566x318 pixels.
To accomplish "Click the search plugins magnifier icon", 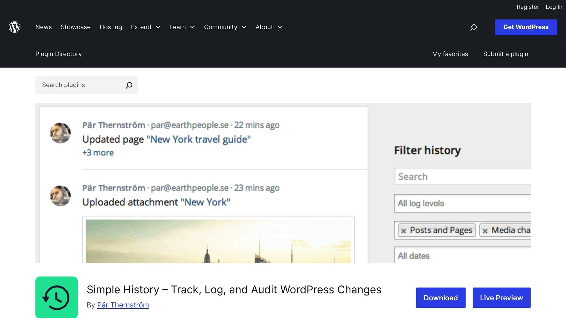I will [x=129, y=85].
